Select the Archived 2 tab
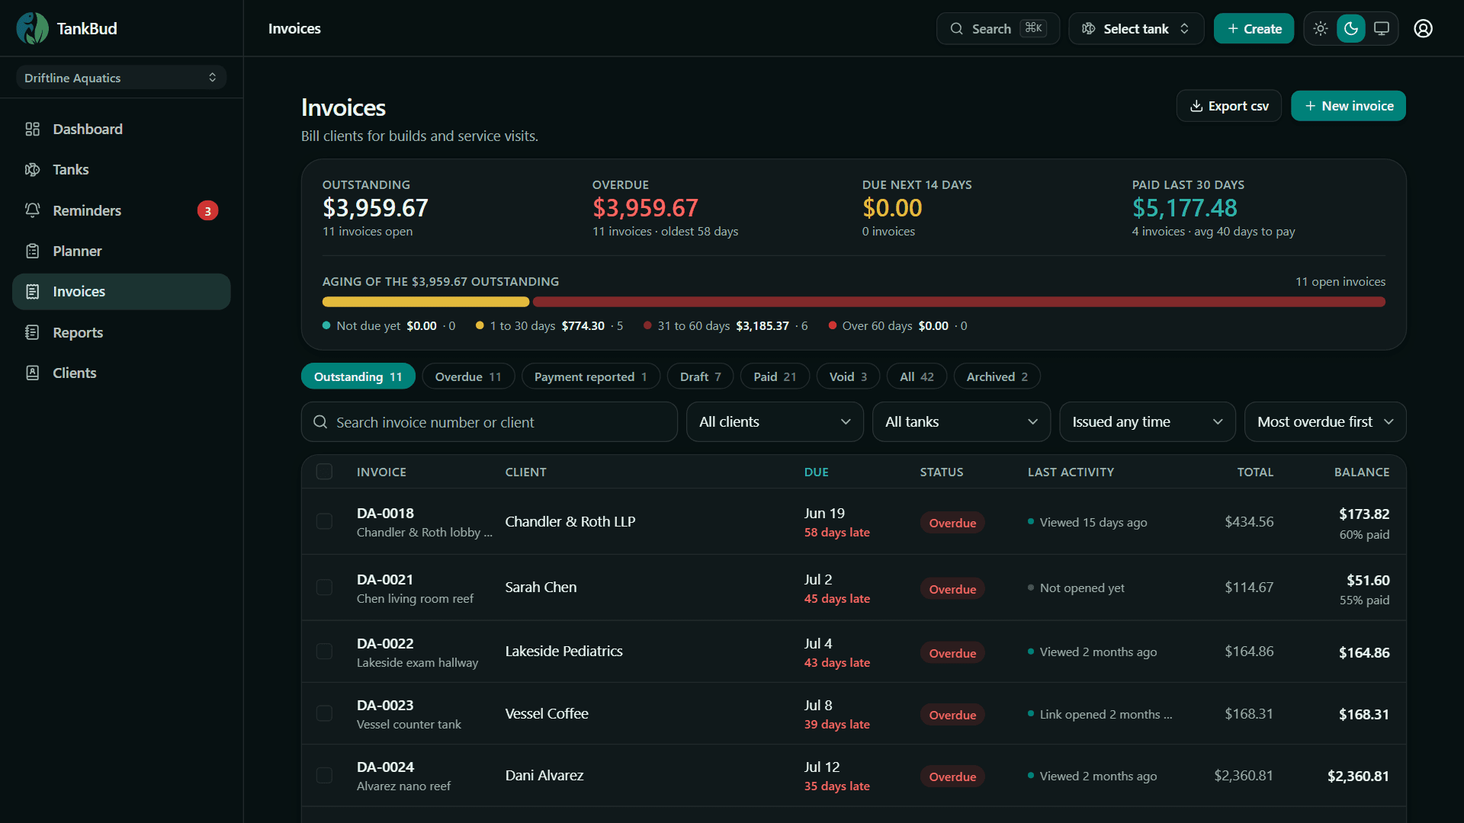The image size is (1464, 823). [997, 376]
